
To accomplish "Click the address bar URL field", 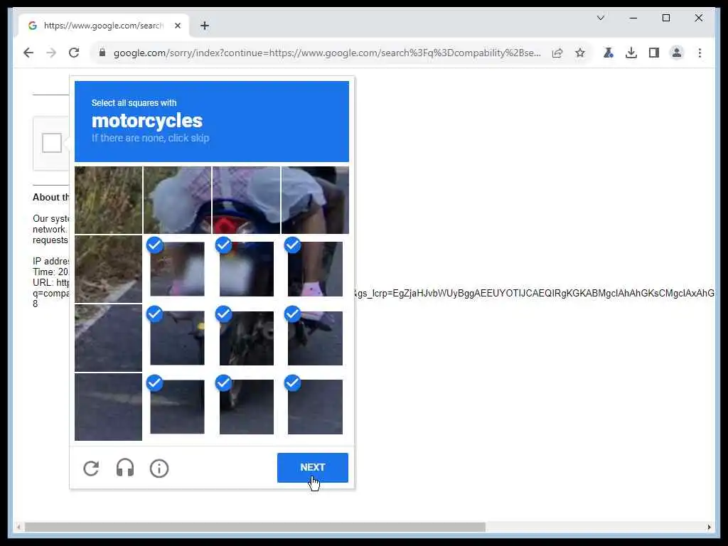I will coord(327,53).
